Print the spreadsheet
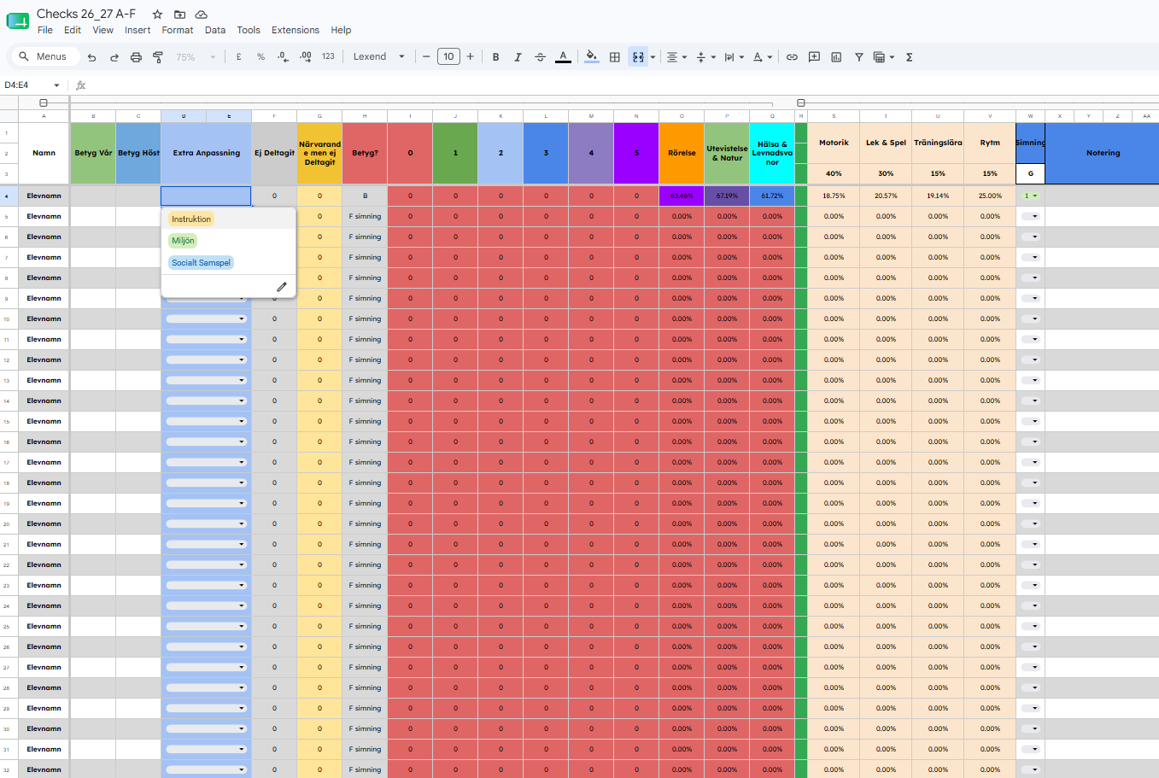This screenshot has width=1159, height=778. tap(136, 57)
